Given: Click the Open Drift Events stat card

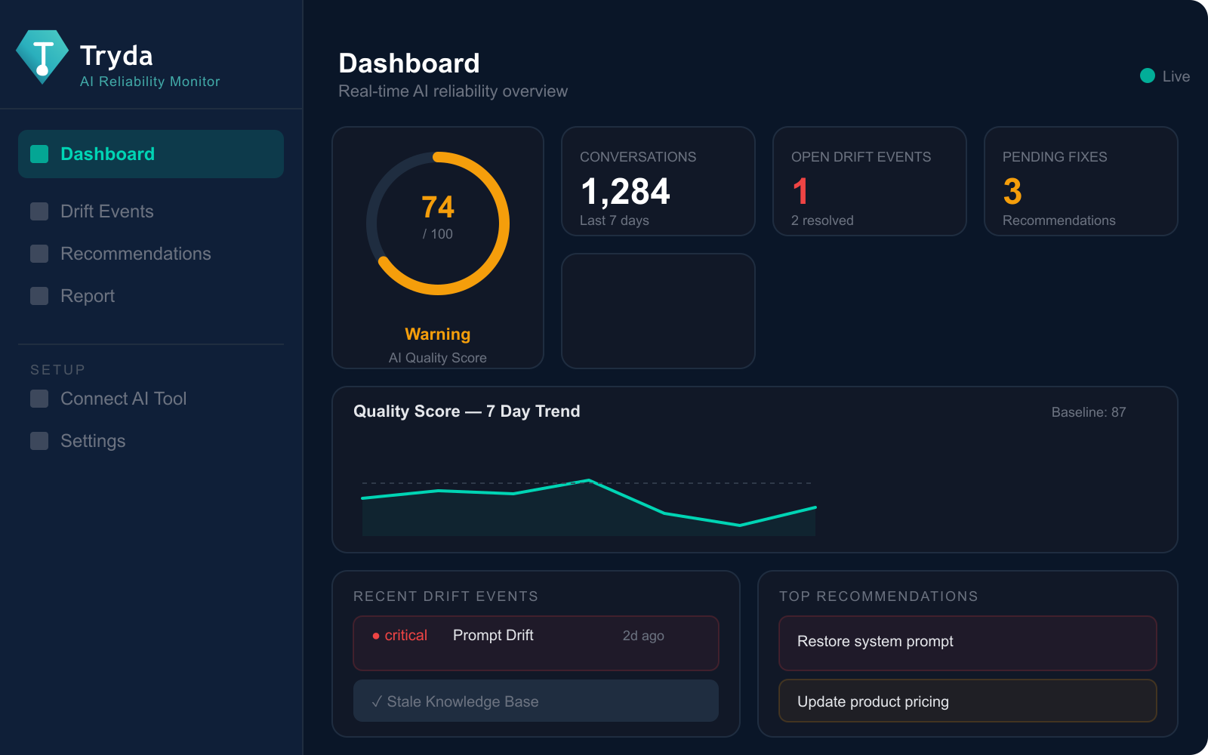Looking at the screenshot, I should coord(870,181).
